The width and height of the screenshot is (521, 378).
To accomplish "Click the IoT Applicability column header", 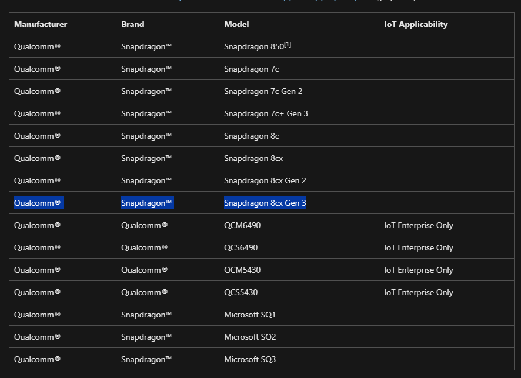I will point(416,24).
